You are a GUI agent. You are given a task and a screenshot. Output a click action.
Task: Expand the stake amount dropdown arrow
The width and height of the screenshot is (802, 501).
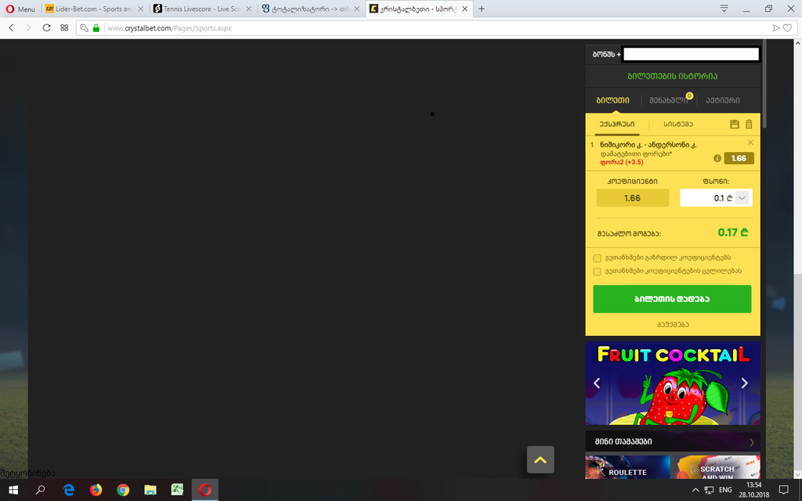[742, 198]
